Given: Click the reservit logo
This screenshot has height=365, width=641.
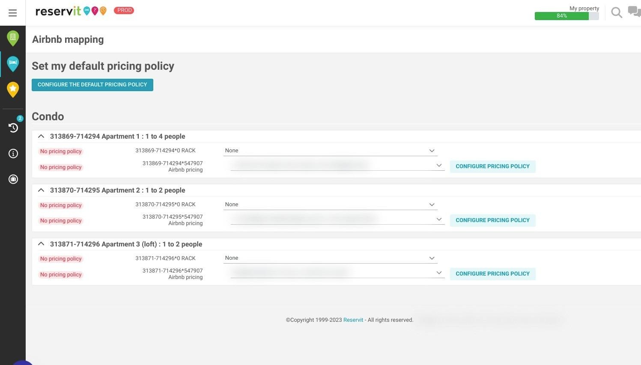Looking at the screenshot, I should point(71,11).
